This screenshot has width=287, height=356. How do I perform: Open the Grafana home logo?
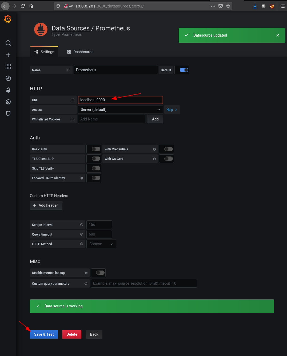[x=8, y=19]
